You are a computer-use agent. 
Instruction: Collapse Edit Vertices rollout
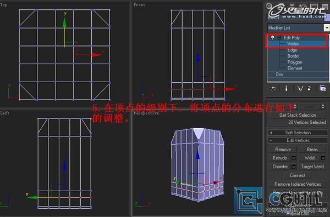pos(298,140)
